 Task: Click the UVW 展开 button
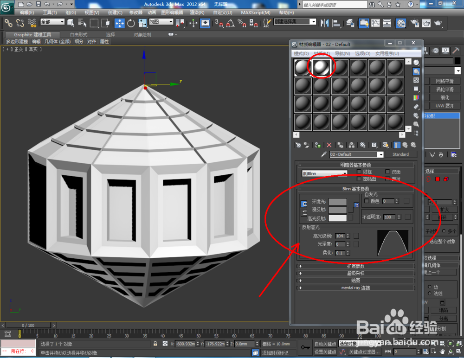tap(445, 106)
